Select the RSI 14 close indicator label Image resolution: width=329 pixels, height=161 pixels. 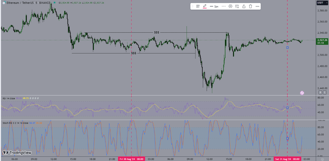click(x=9, y=98)
